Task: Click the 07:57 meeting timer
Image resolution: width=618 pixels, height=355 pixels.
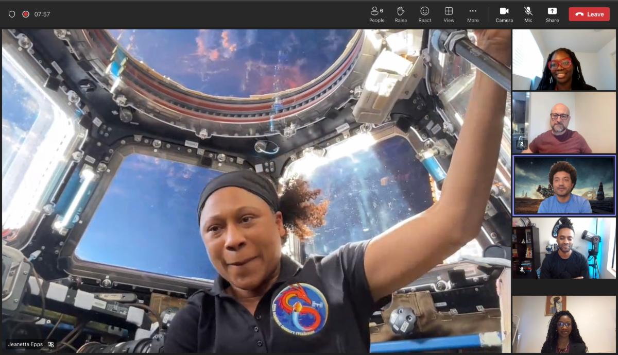Action: [42, 14]
